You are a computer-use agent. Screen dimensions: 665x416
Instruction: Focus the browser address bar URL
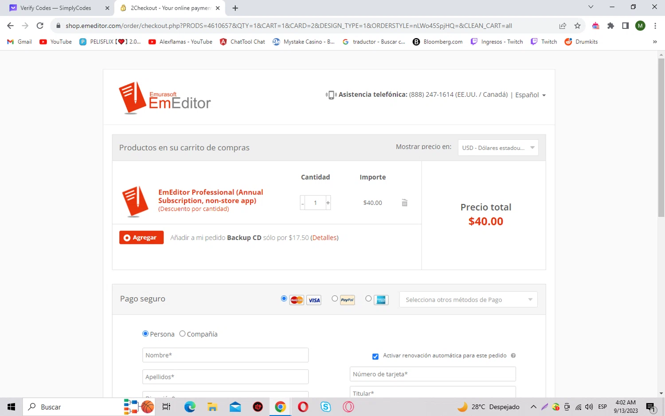(289, 26)
